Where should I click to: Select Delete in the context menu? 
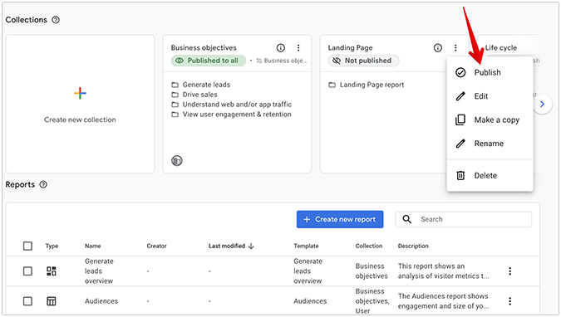(490, 175)
